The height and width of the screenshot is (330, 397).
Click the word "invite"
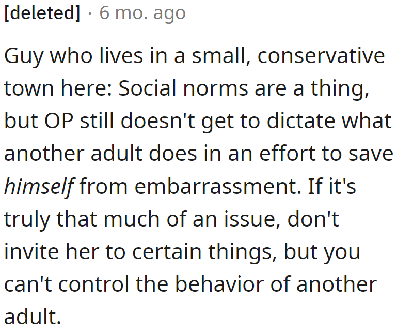[31, 252]
